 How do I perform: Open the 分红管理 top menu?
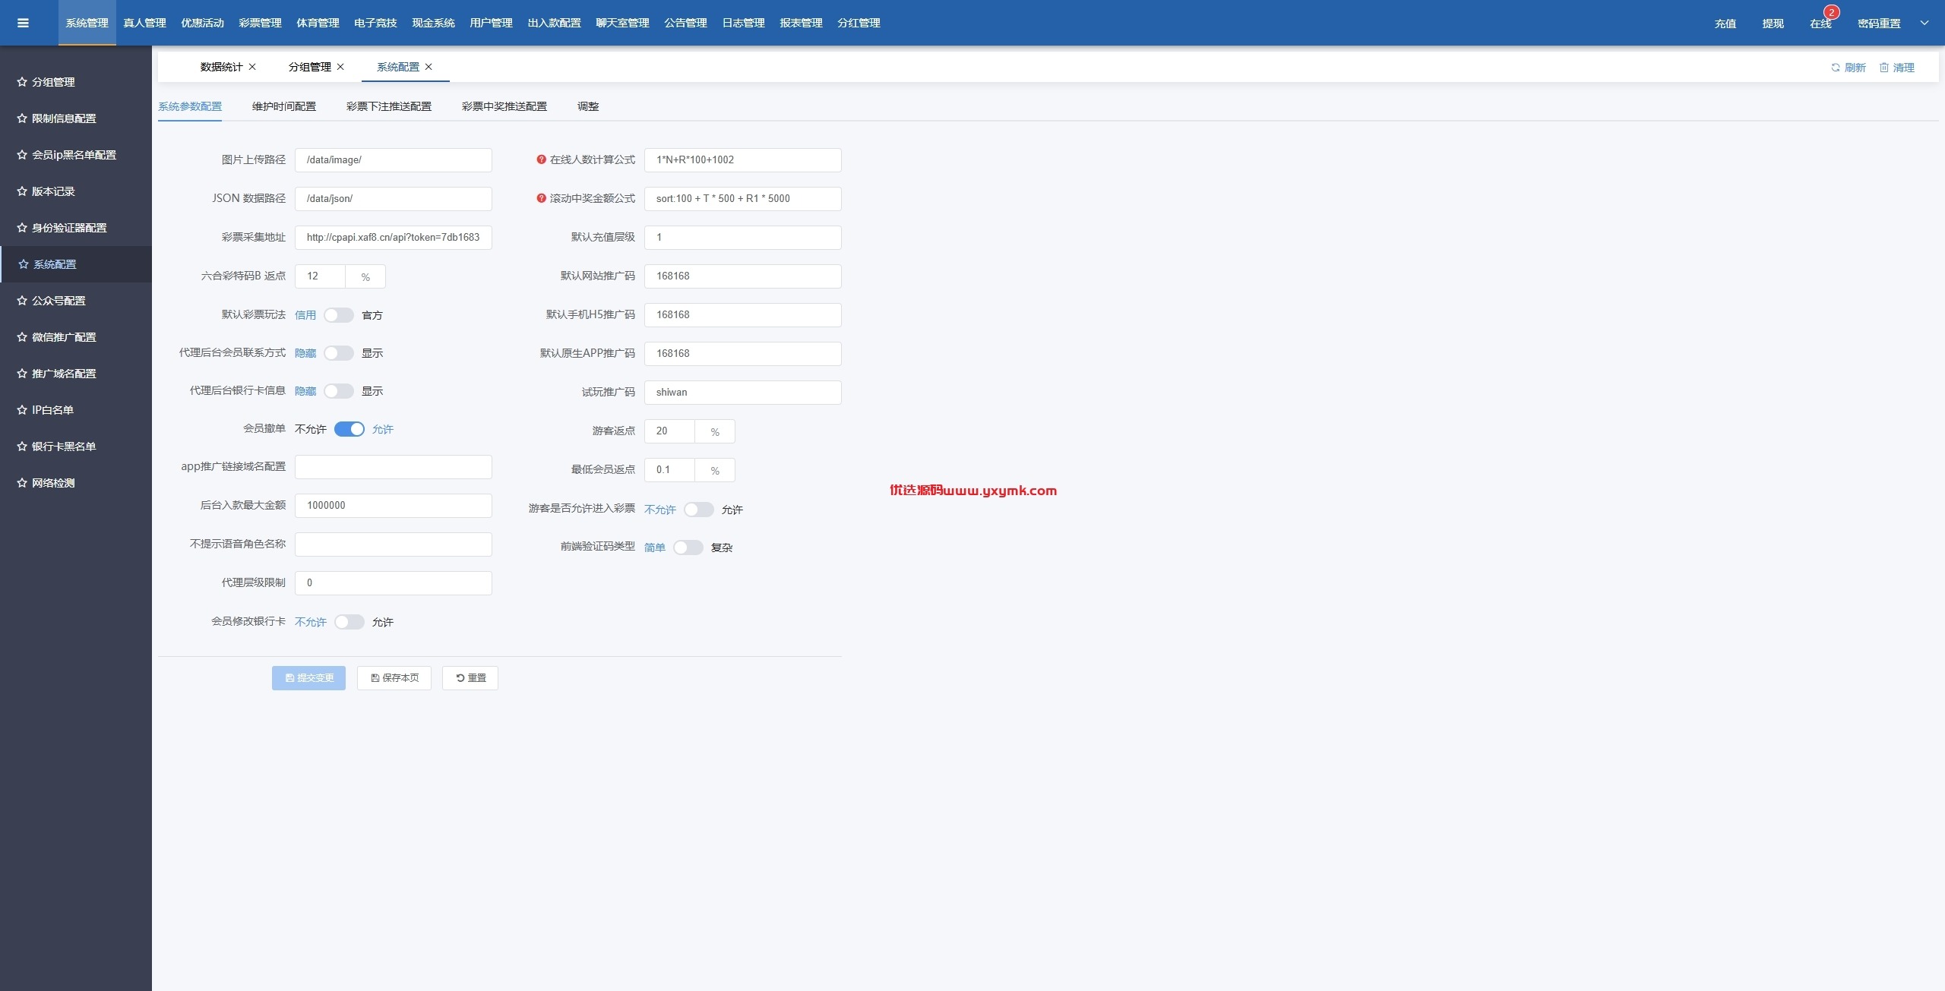coord(859,23)
